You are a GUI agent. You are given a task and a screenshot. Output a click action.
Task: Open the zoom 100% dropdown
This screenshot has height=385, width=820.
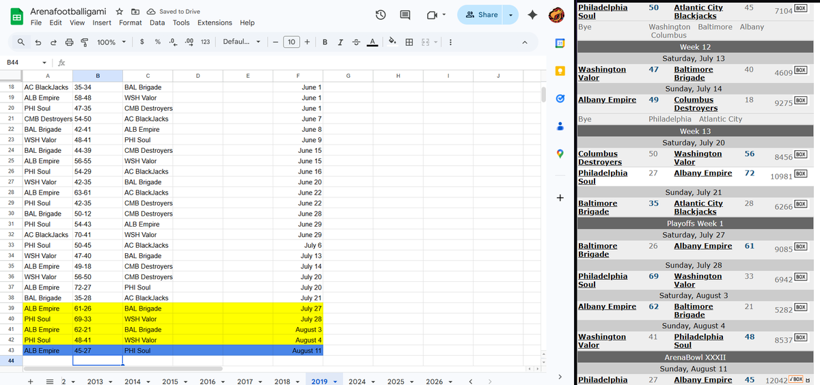coord(111,42)
